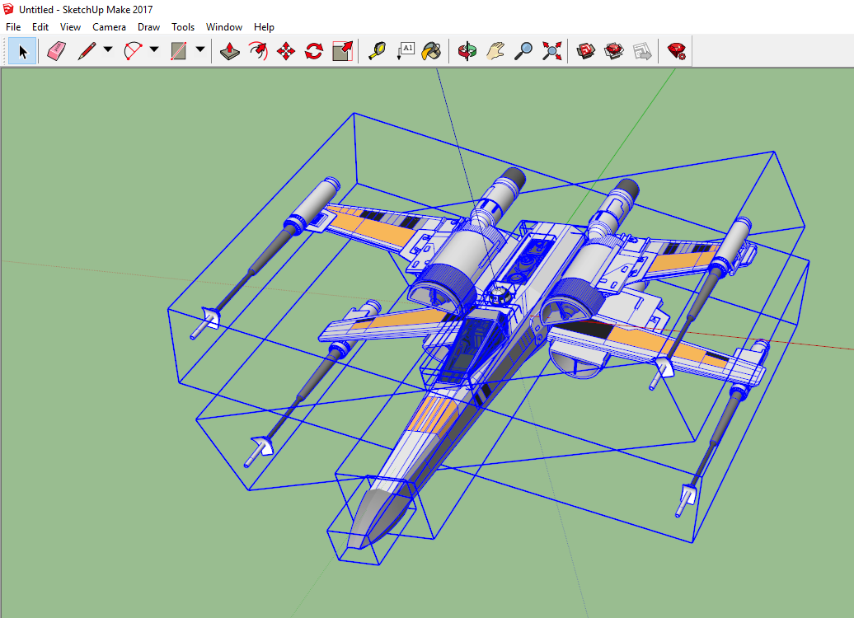Open the Line tool dropdown arrow
854x618 pixels.
click(108, 49)
